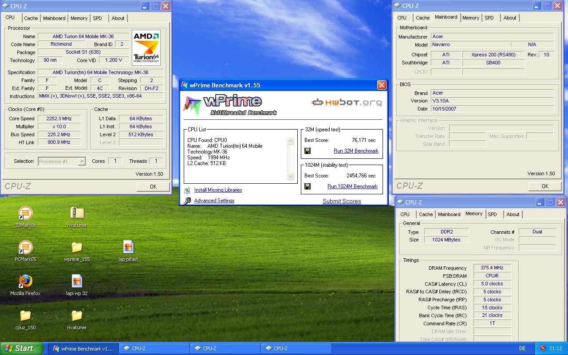The height and width of the screenshot is (355, 568).
Task: Click the Bus Speed value 225.2 MHz
Action: pos(59,134)
